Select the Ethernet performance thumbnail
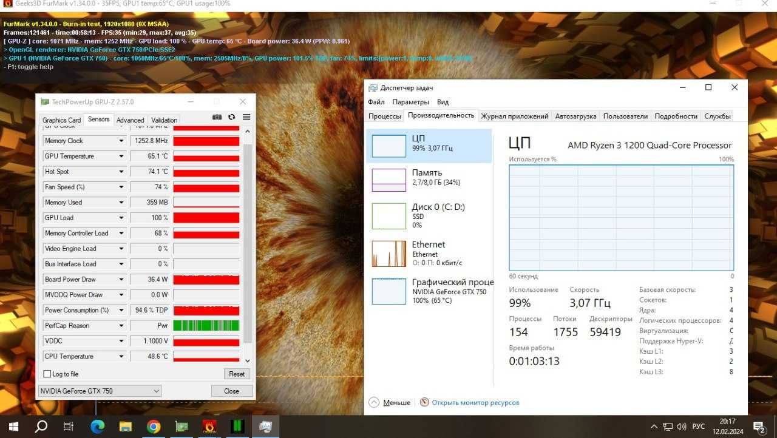The width and height of the screenshot is (777, 438). pyautogui.click(x=388, y=254)
